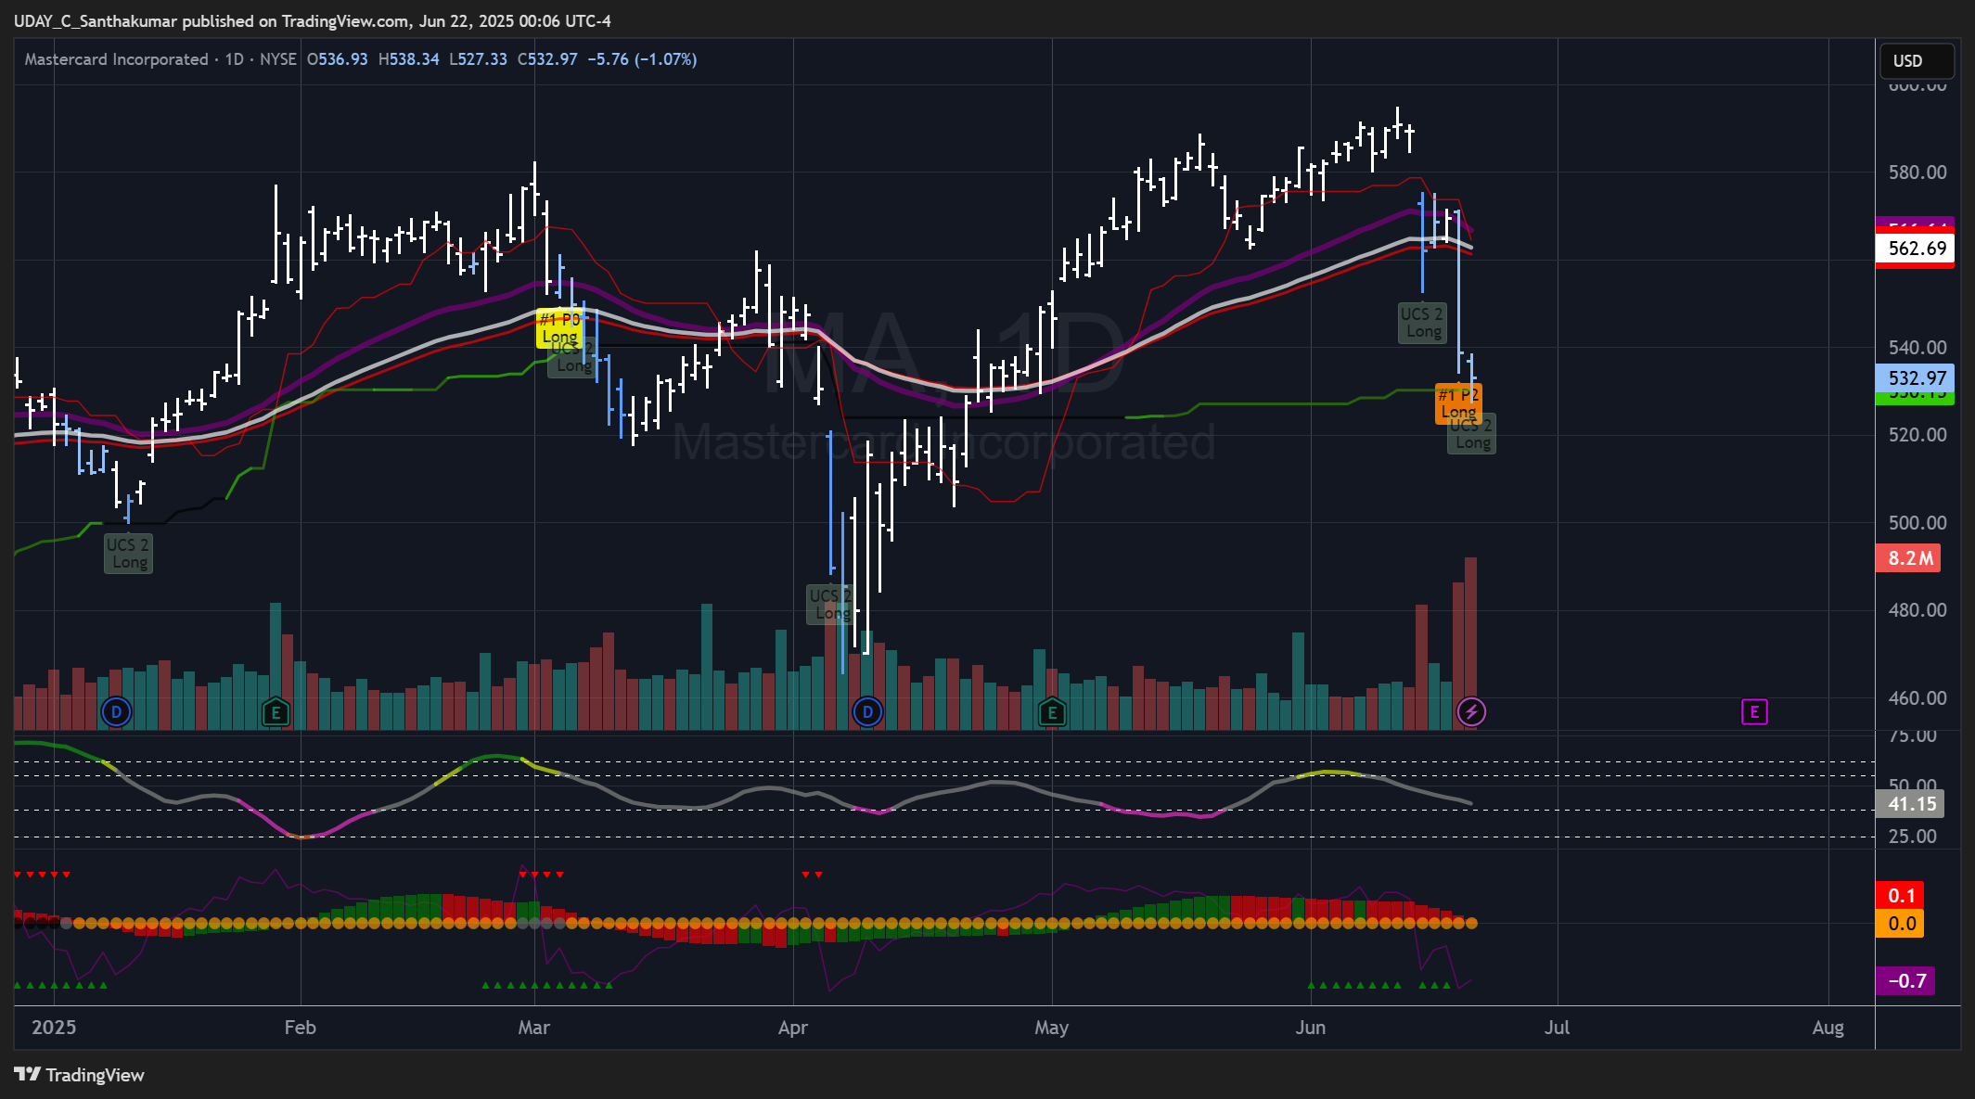Click the Jun label on time axis
The width and height of the screenshot is (1975, 1099).
click(x=1310, y=1028)
